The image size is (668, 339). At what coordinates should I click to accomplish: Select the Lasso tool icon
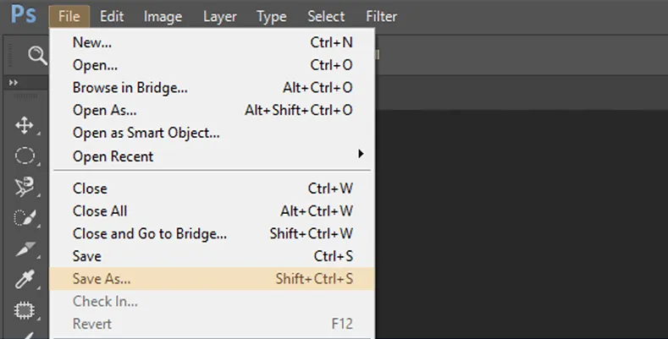(x=25, y=187)
